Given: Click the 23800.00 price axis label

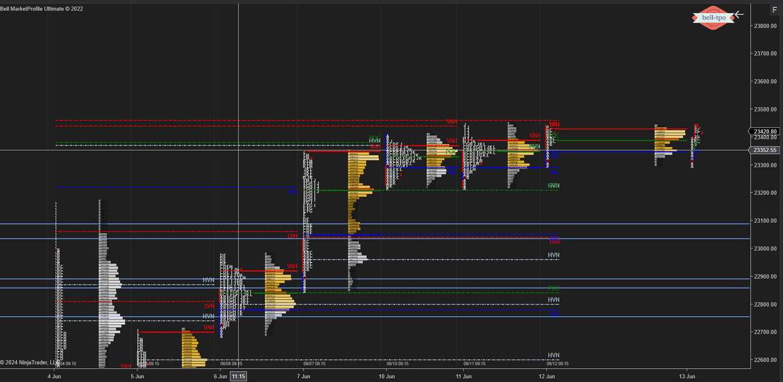Looking at the screenshot, I should tap(765, 26).
